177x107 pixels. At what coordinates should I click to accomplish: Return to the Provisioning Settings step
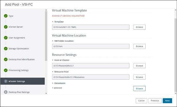pos(19,70)
